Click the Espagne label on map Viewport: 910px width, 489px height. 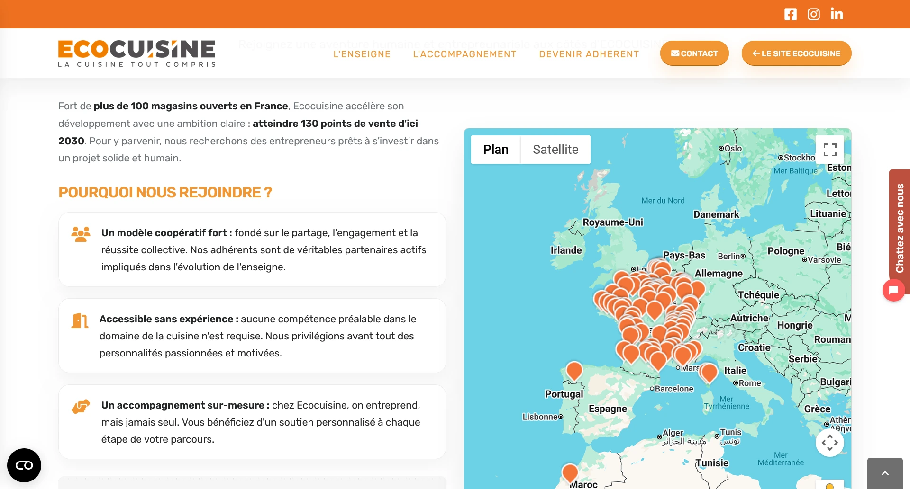[608, 409]
